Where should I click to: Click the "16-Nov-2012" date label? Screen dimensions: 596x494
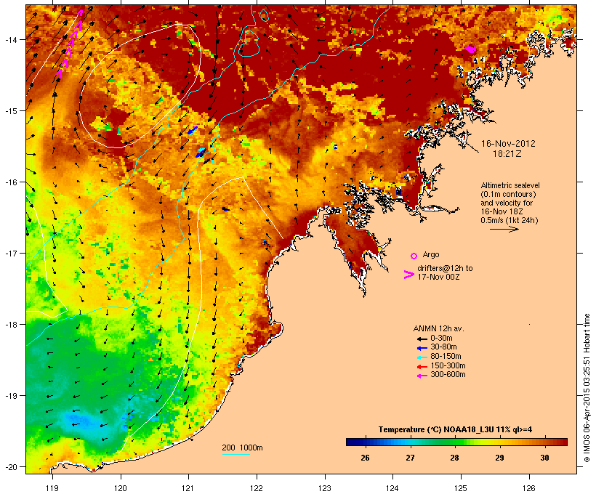[x=508, y=144]
